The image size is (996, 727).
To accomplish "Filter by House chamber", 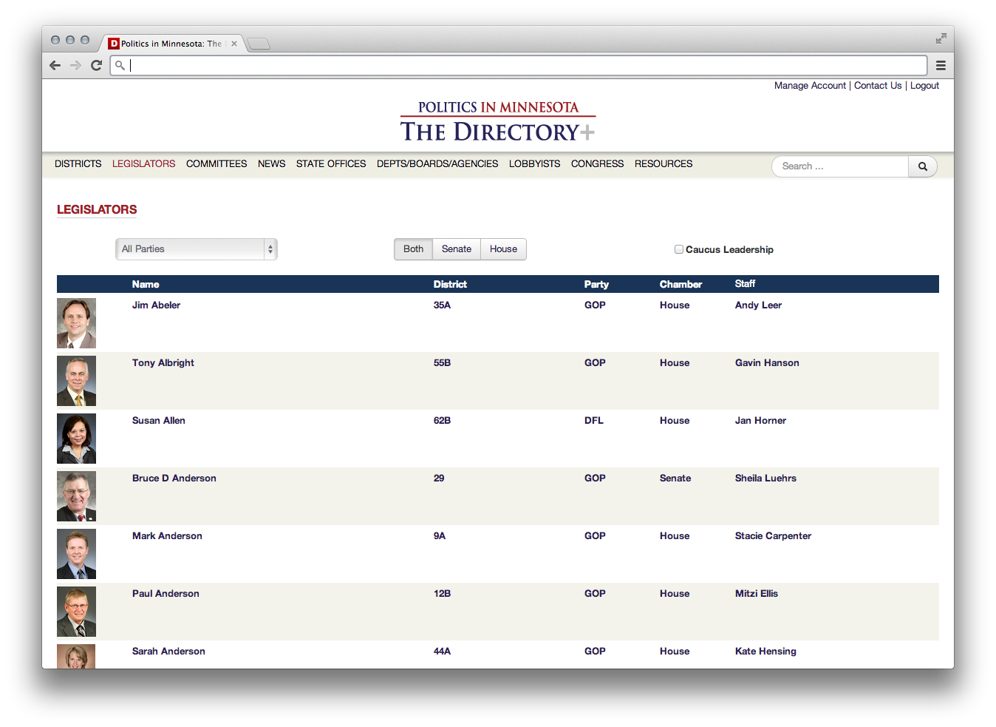I will (503, 249).
